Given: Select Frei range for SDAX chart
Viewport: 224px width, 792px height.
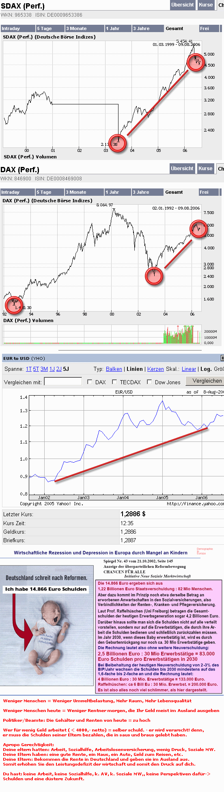Looking at the screenshot, I should 209,28.
